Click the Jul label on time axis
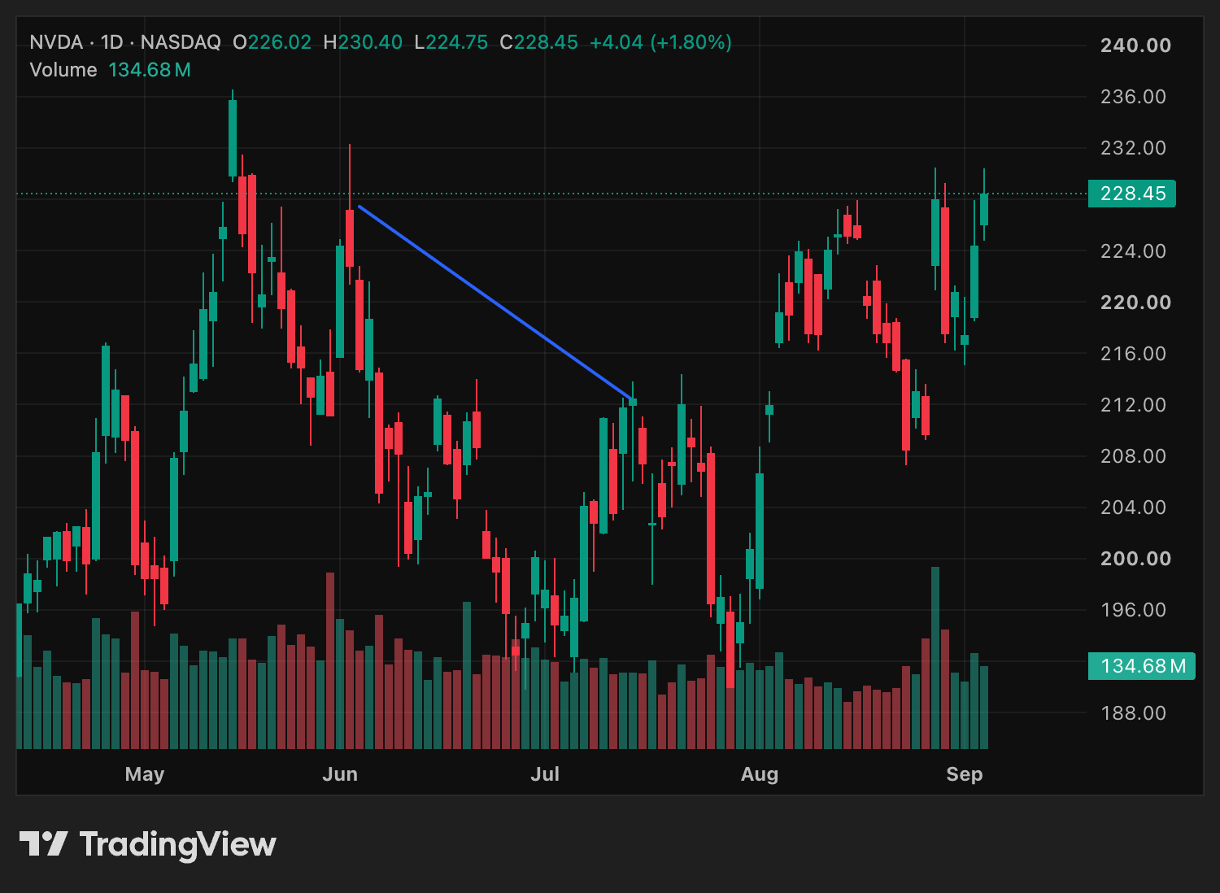 point(545,774)
